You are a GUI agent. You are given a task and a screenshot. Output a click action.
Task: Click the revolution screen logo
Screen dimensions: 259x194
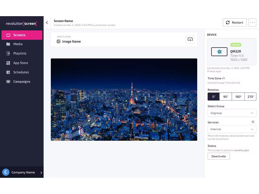pyautogui.click(x=21, y=24)
